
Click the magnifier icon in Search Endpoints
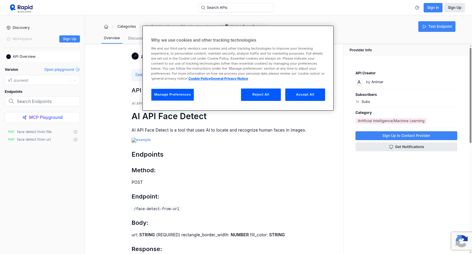point(11,101)
